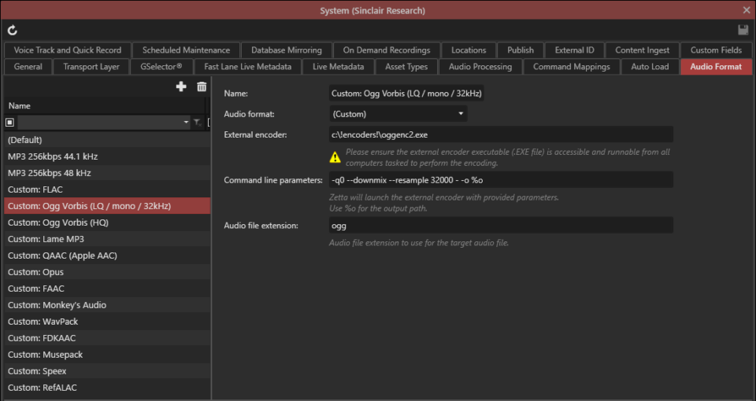756x401 pixels.
Task: Add a new audio format with plus icon
Action: pyautogui.click(x=181, y=86)
